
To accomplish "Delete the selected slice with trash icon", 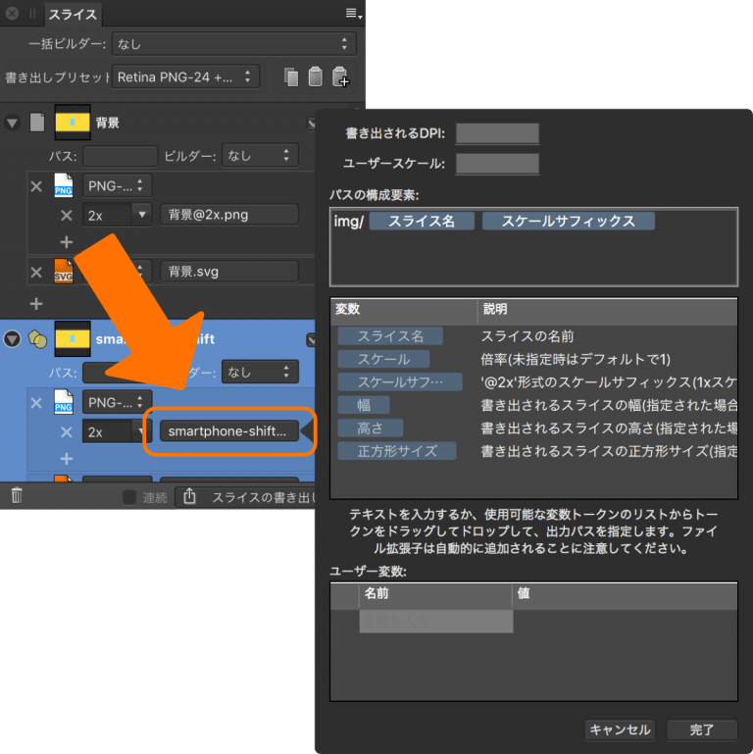I will point(17,495).
